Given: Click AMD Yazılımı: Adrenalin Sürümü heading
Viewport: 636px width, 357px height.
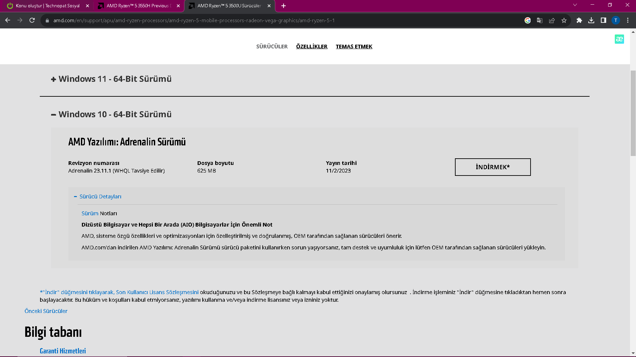Looking at the screenshot, I should [x=127, y=142].
